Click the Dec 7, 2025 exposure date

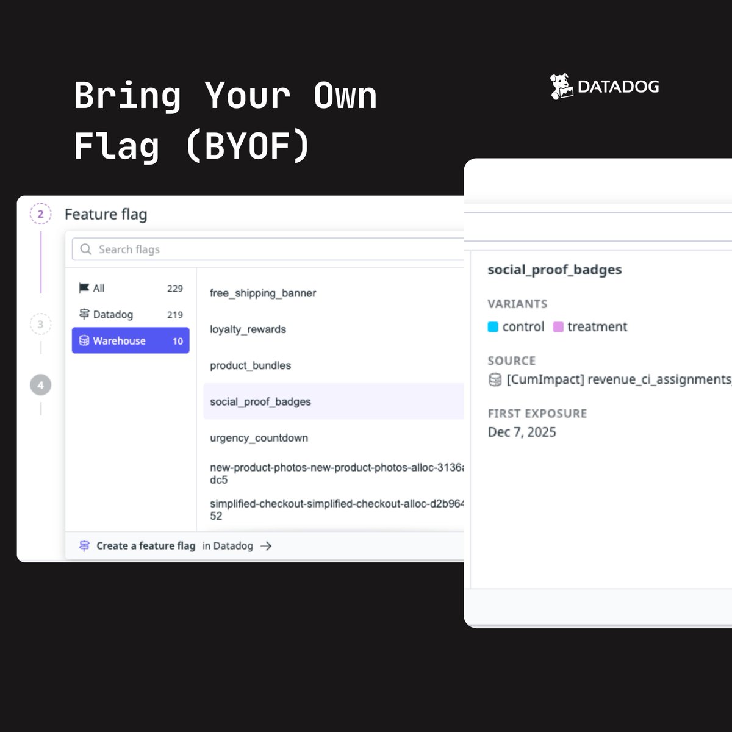click(522, 432)
